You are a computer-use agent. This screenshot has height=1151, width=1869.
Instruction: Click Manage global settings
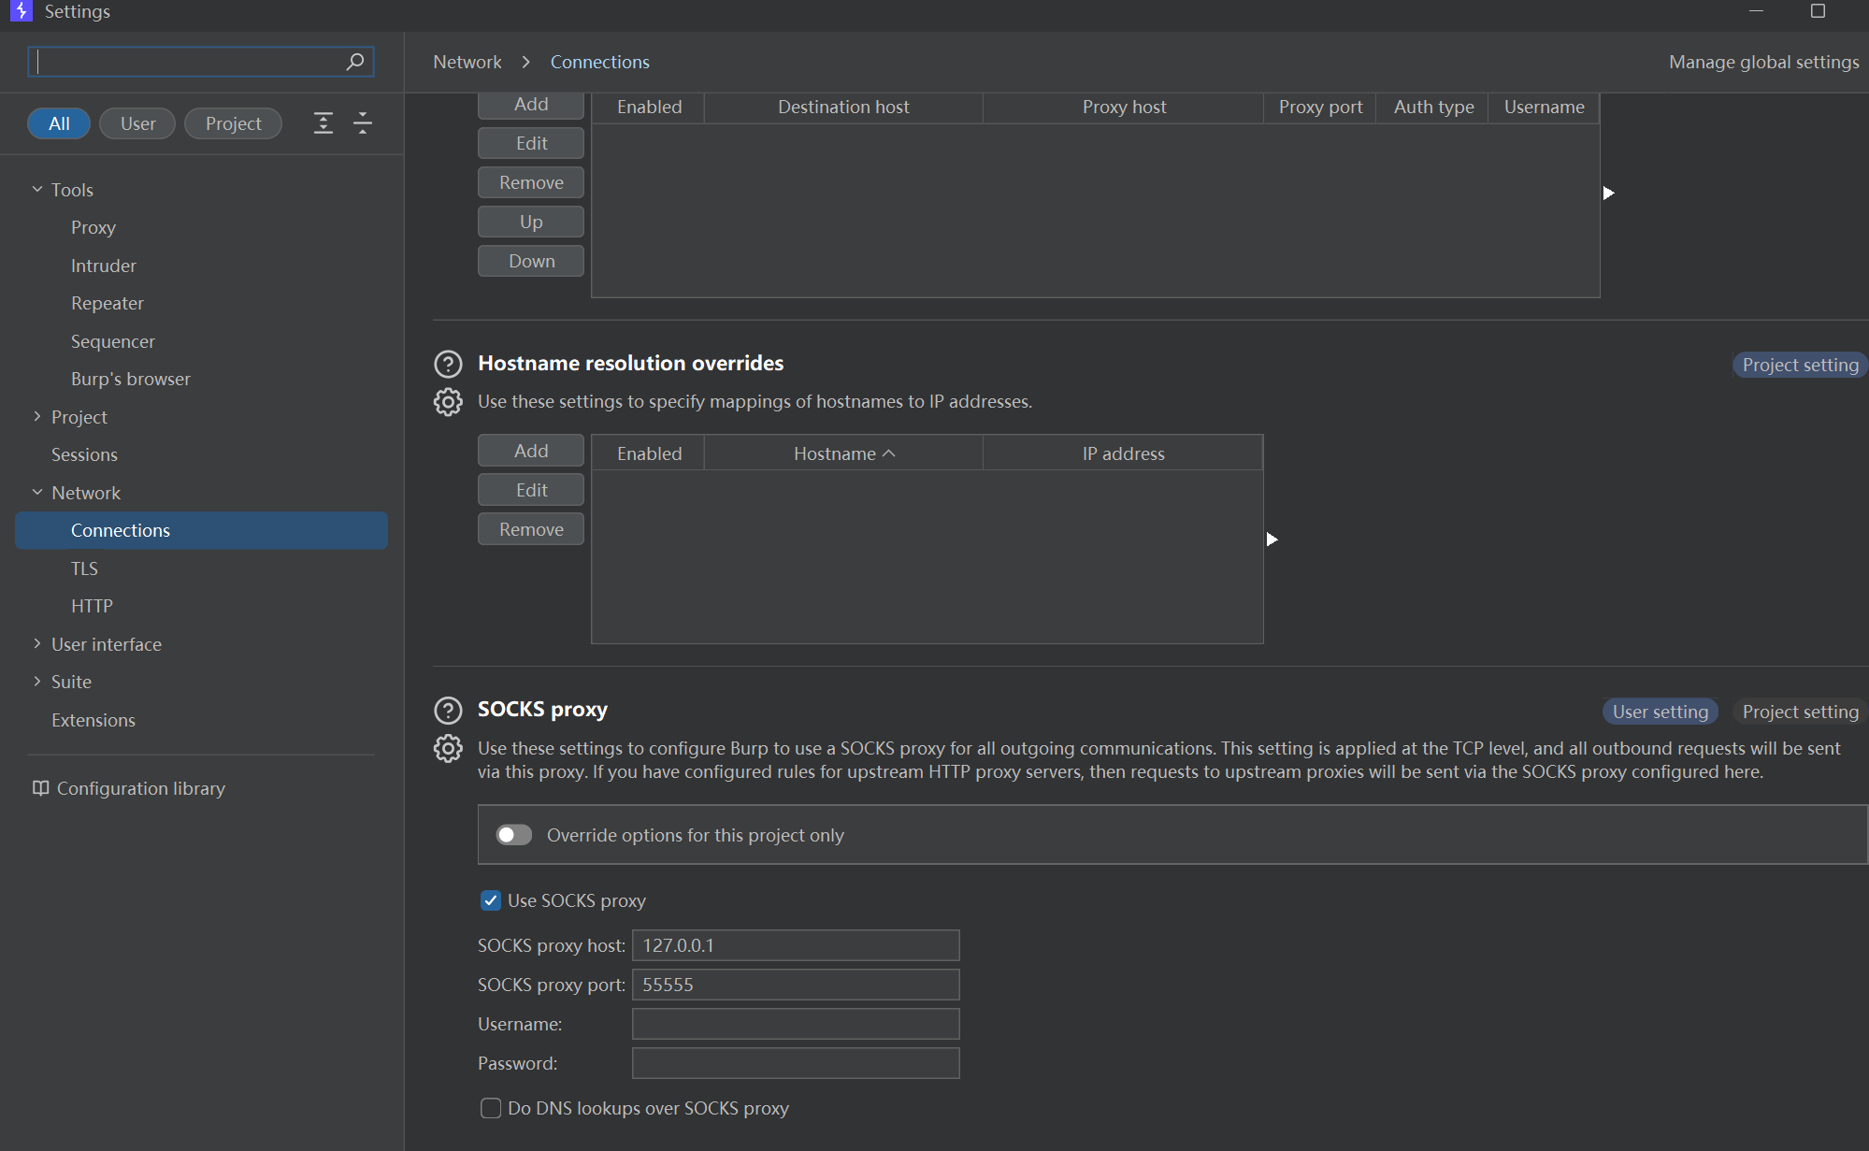pos(1764,62)
